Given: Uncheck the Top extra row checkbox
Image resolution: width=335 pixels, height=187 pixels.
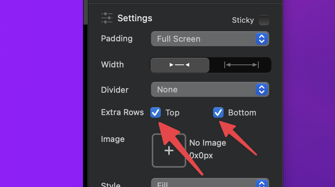Looking at the screenshot, I should point(156,112).
